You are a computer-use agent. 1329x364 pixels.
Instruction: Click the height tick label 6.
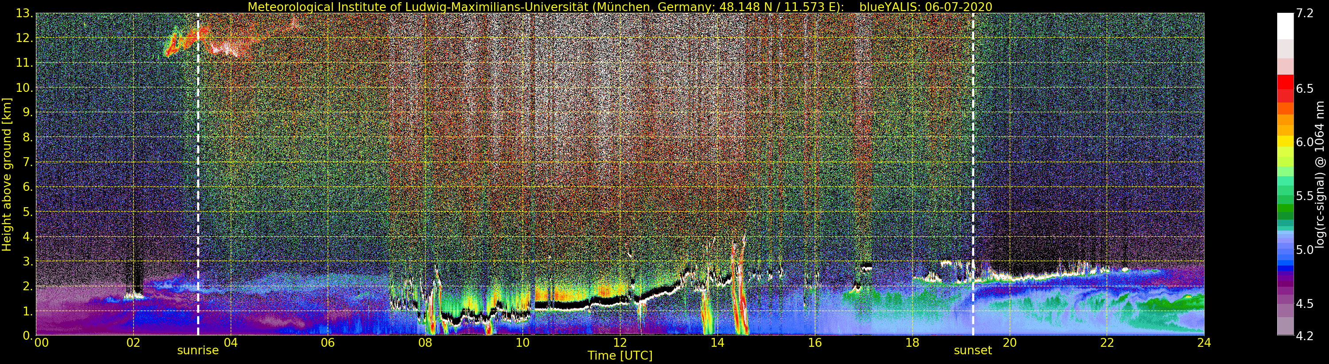pos(28,187)
